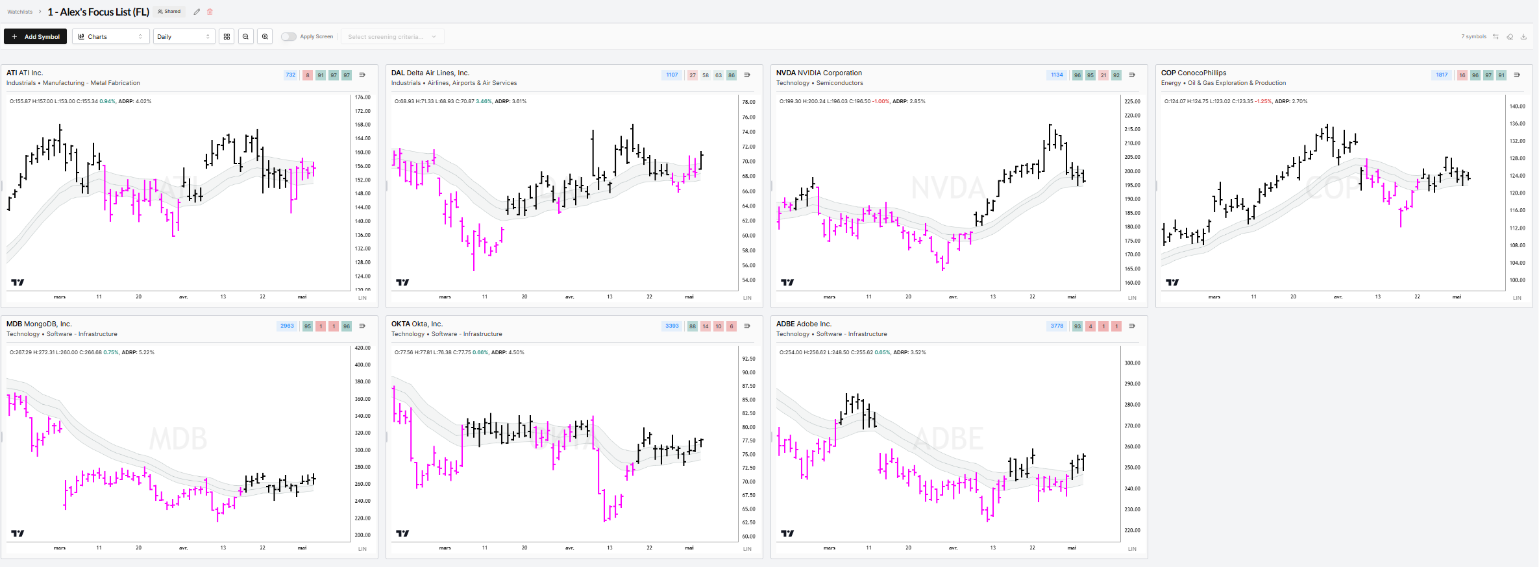The height and width of the screenshot is (567, 1539).
Task: Toggle LIN scale on ATI chart
Action: pos(362,298)
